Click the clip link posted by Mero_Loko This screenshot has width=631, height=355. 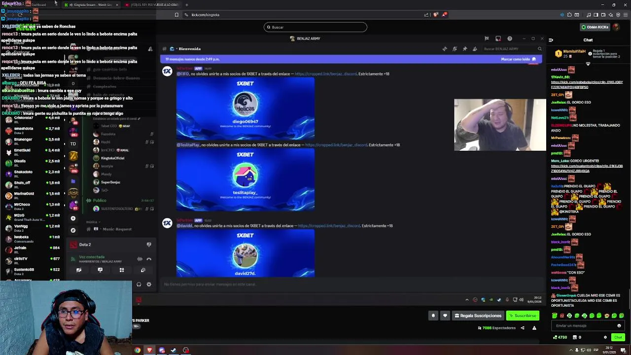pos(587,168)
